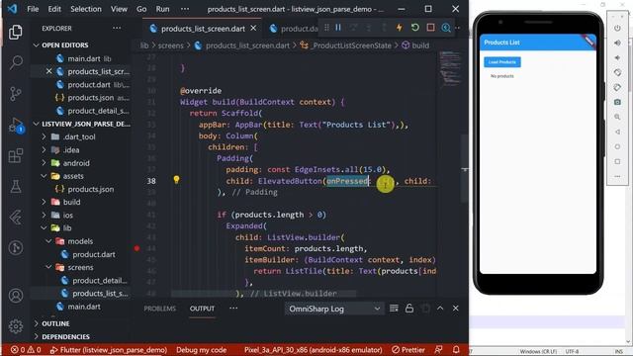Open the Manage settings gear
The image size is (633, 356).
coord(16,326)
